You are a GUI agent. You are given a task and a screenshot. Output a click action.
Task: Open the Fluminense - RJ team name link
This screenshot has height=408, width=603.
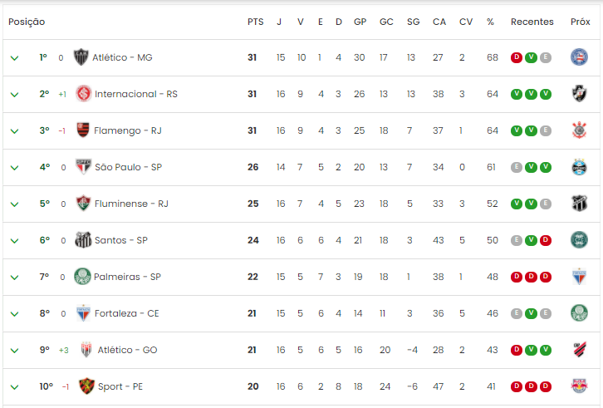(131, 204)
